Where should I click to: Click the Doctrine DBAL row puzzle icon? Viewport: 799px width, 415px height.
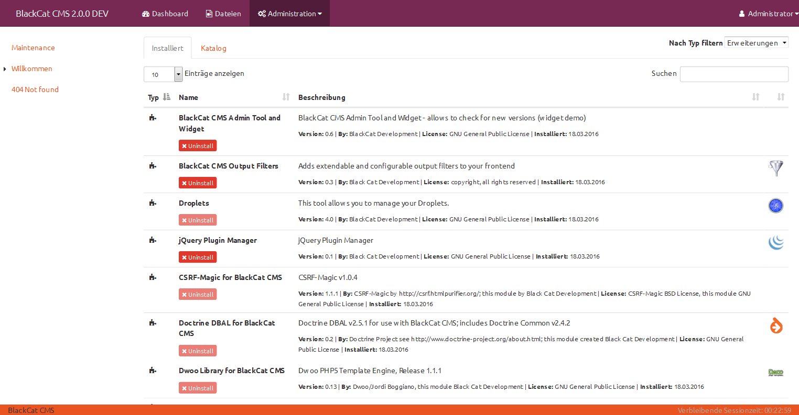pyautogui.click(x=153, y=323)
